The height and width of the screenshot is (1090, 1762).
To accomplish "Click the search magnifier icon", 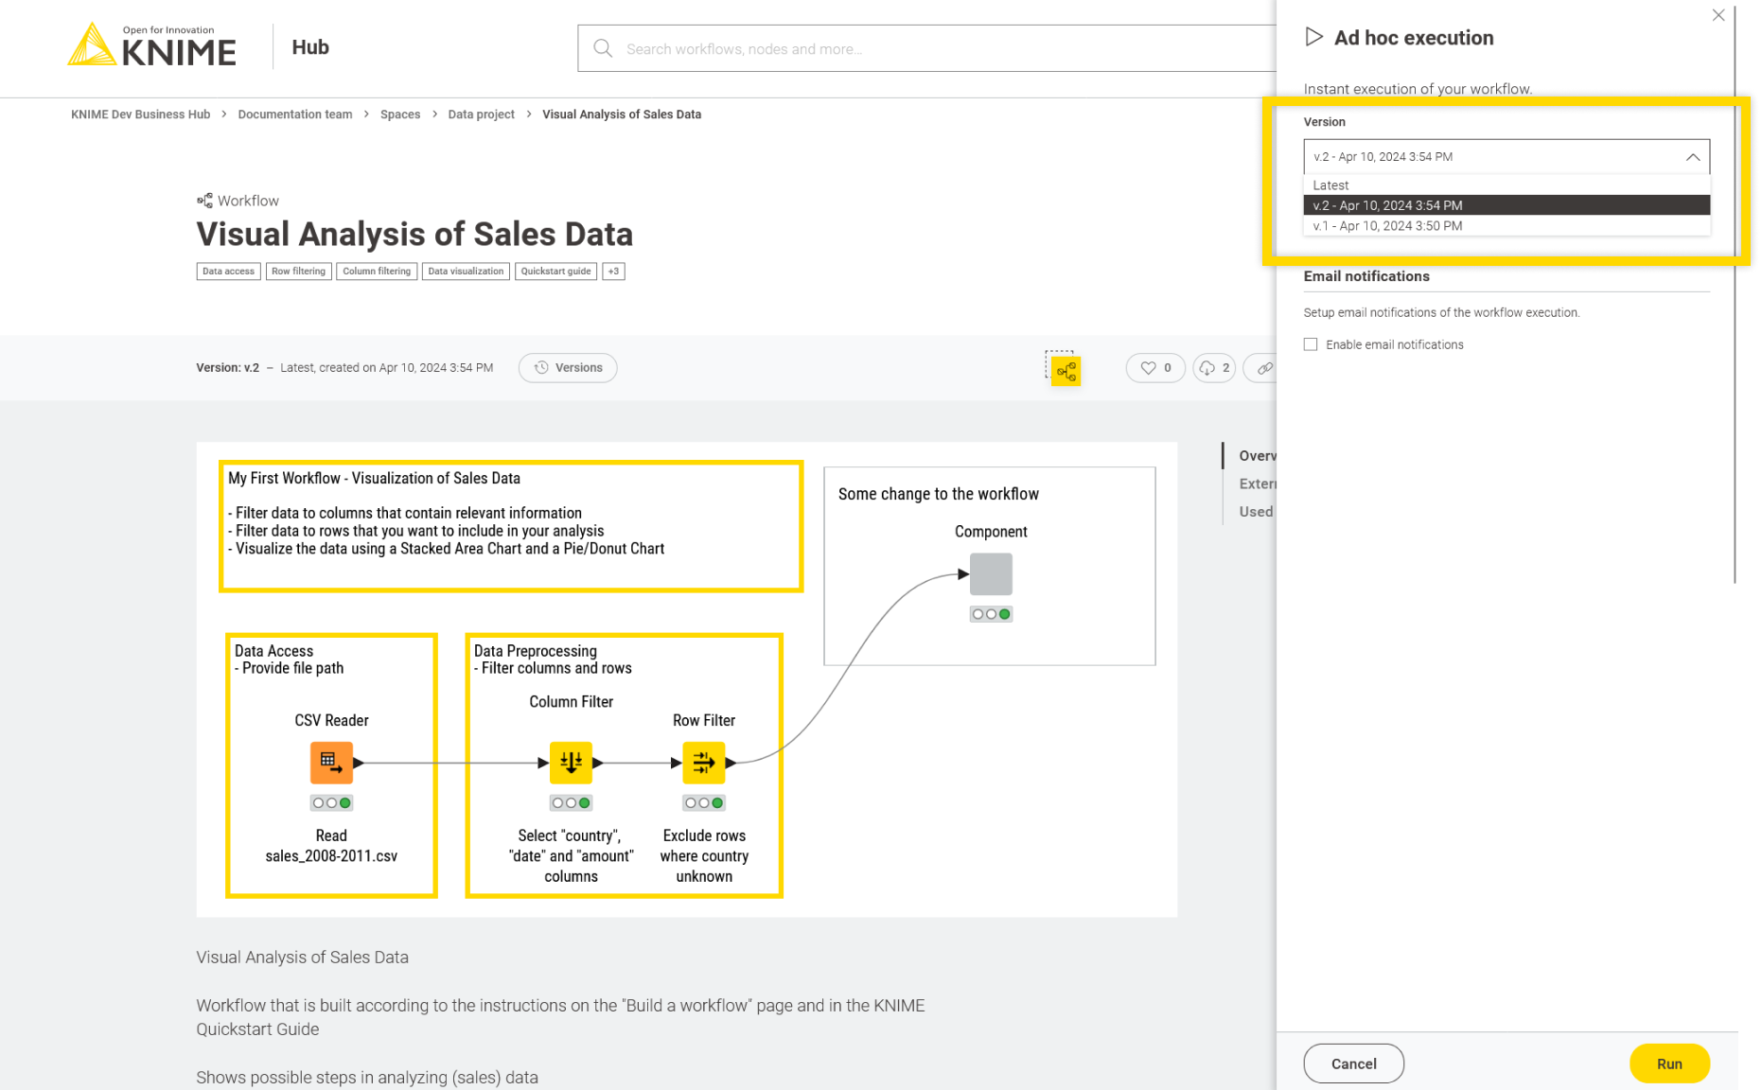I will 603,48.
